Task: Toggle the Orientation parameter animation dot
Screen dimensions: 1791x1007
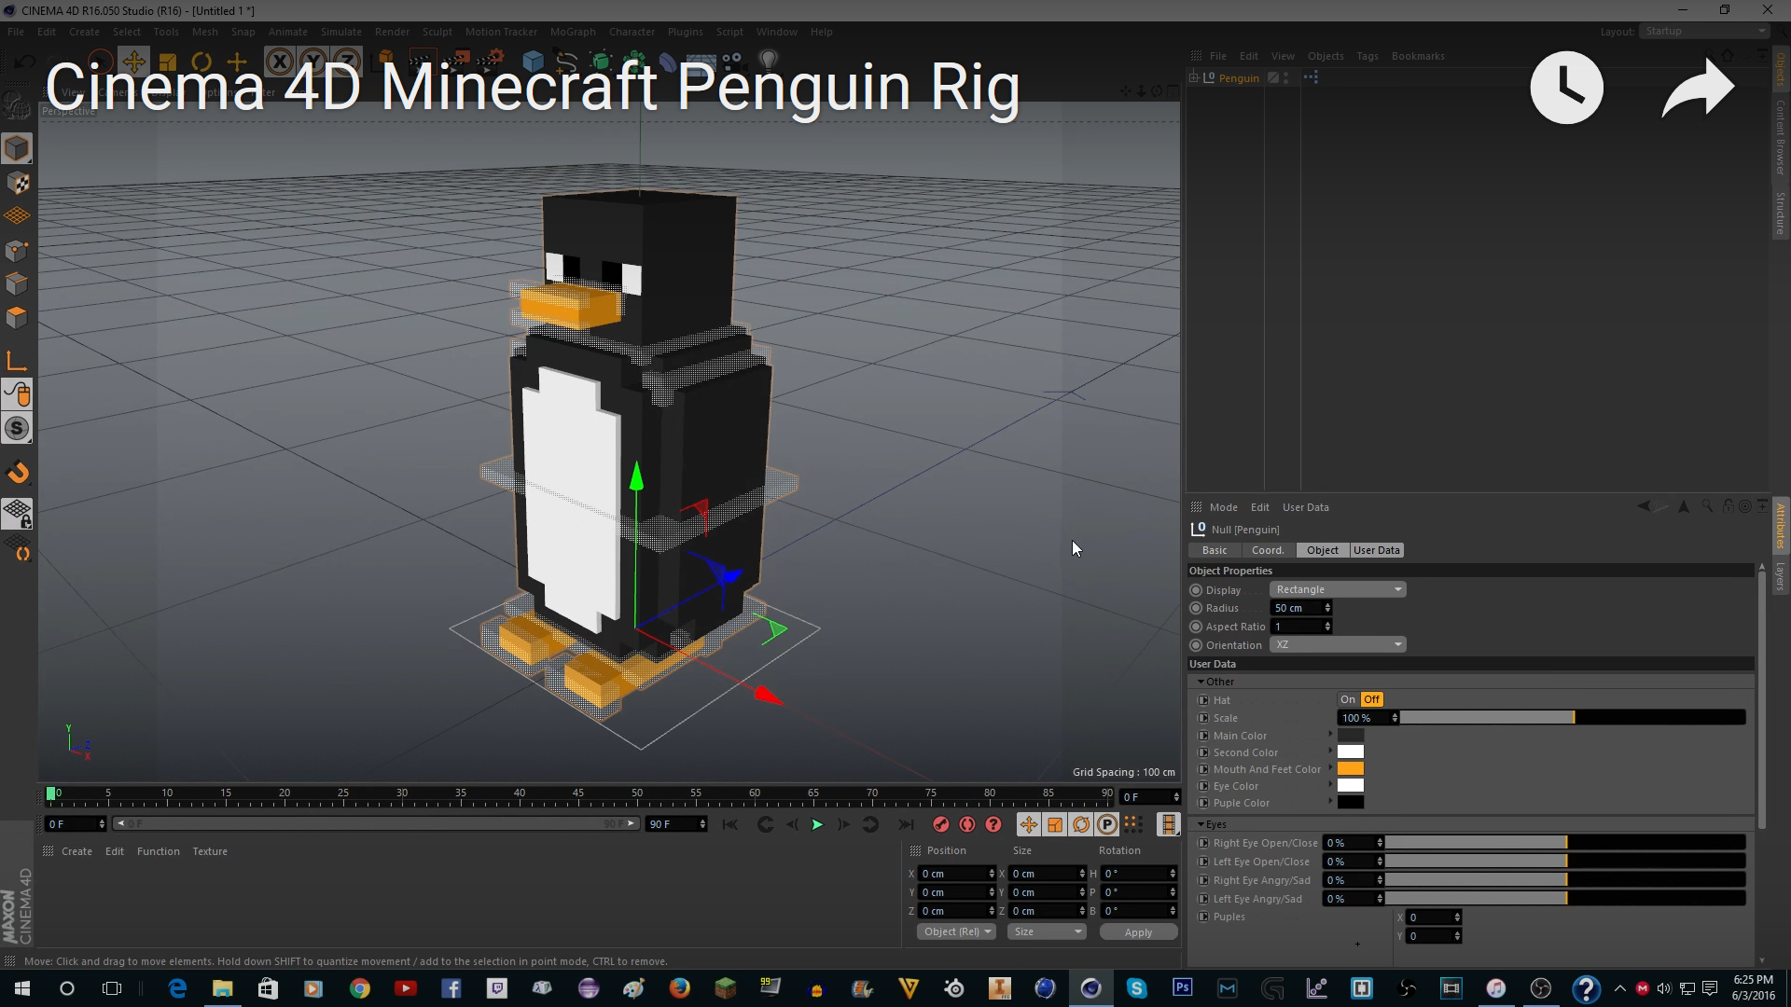Action: 1196,645
